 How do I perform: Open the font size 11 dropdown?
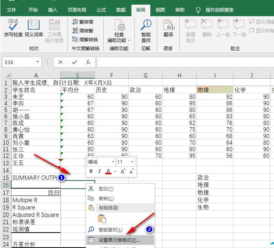pos(132,162)
